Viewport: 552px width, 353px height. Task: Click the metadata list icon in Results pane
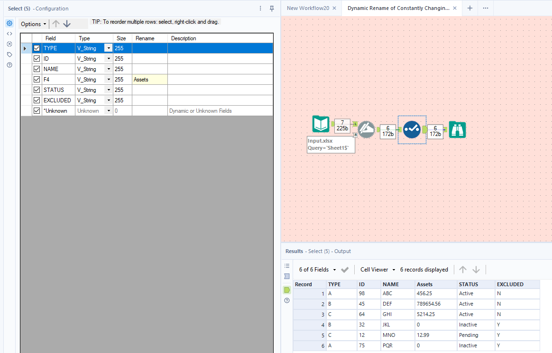286,266
